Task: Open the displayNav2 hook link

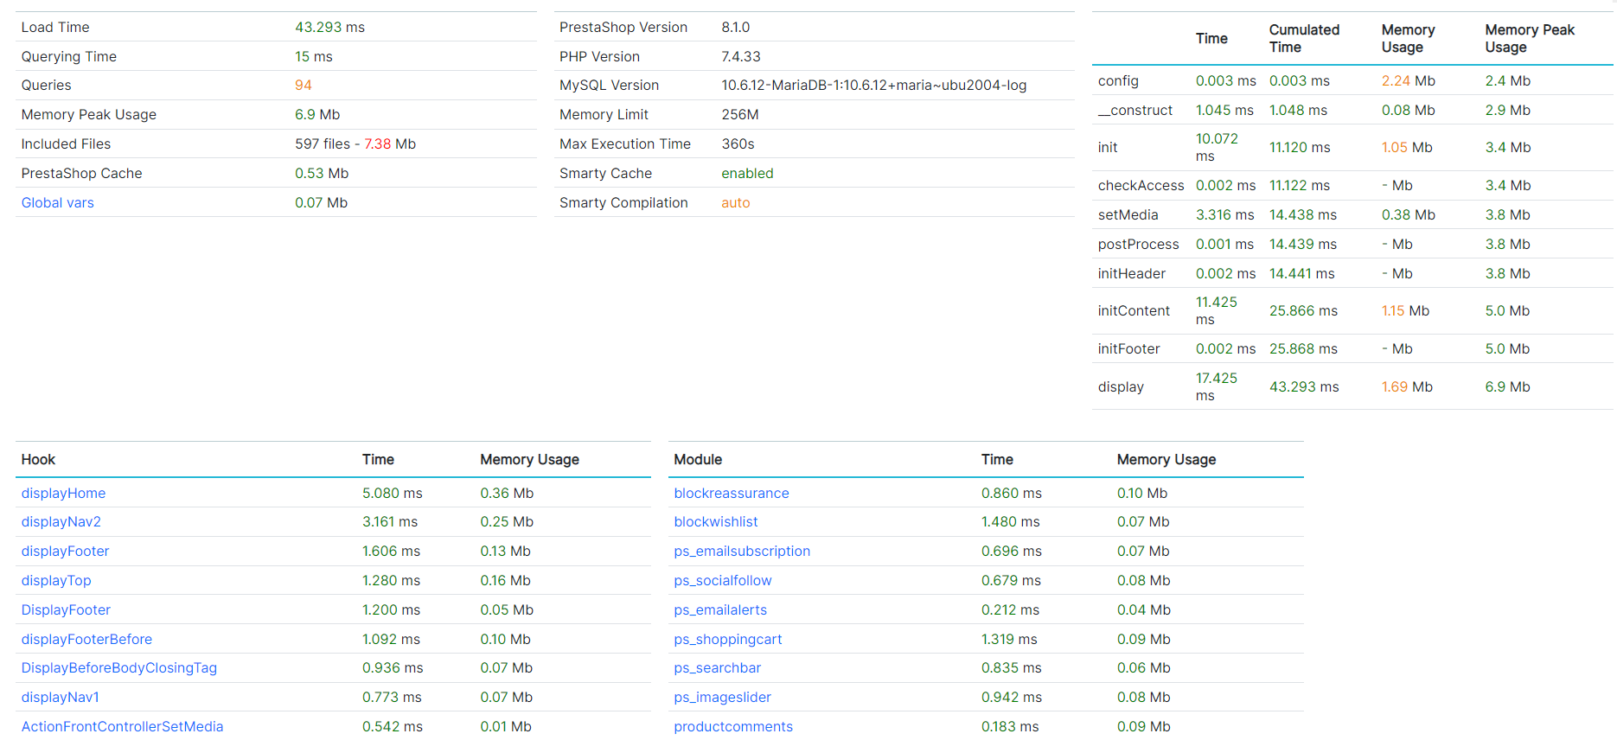Action: point(61,522)
